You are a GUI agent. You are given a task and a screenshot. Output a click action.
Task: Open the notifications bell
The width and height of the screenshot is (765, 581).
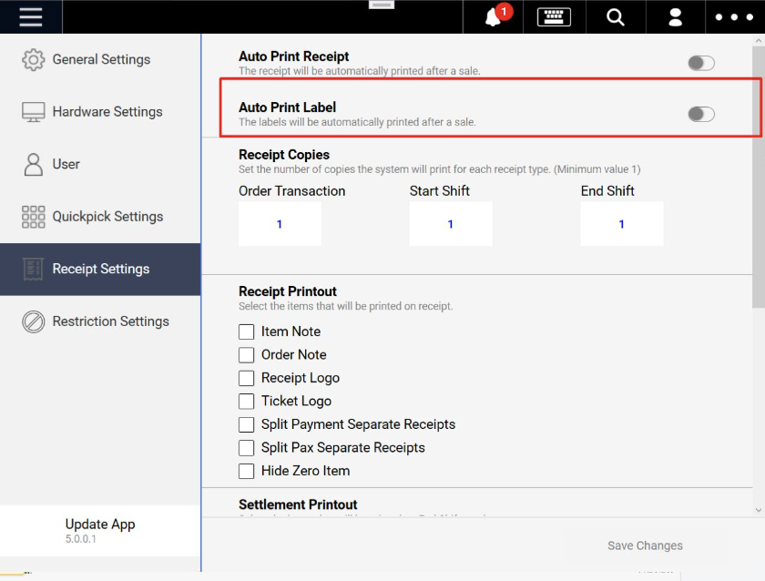click(x=495, y=17)
